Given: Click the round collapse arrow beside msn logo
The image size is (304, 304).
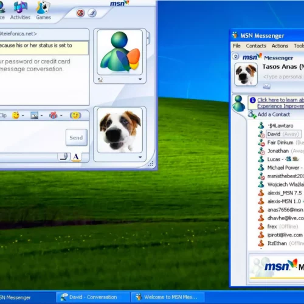Looking at the screenshot, I should pos(236,56).
